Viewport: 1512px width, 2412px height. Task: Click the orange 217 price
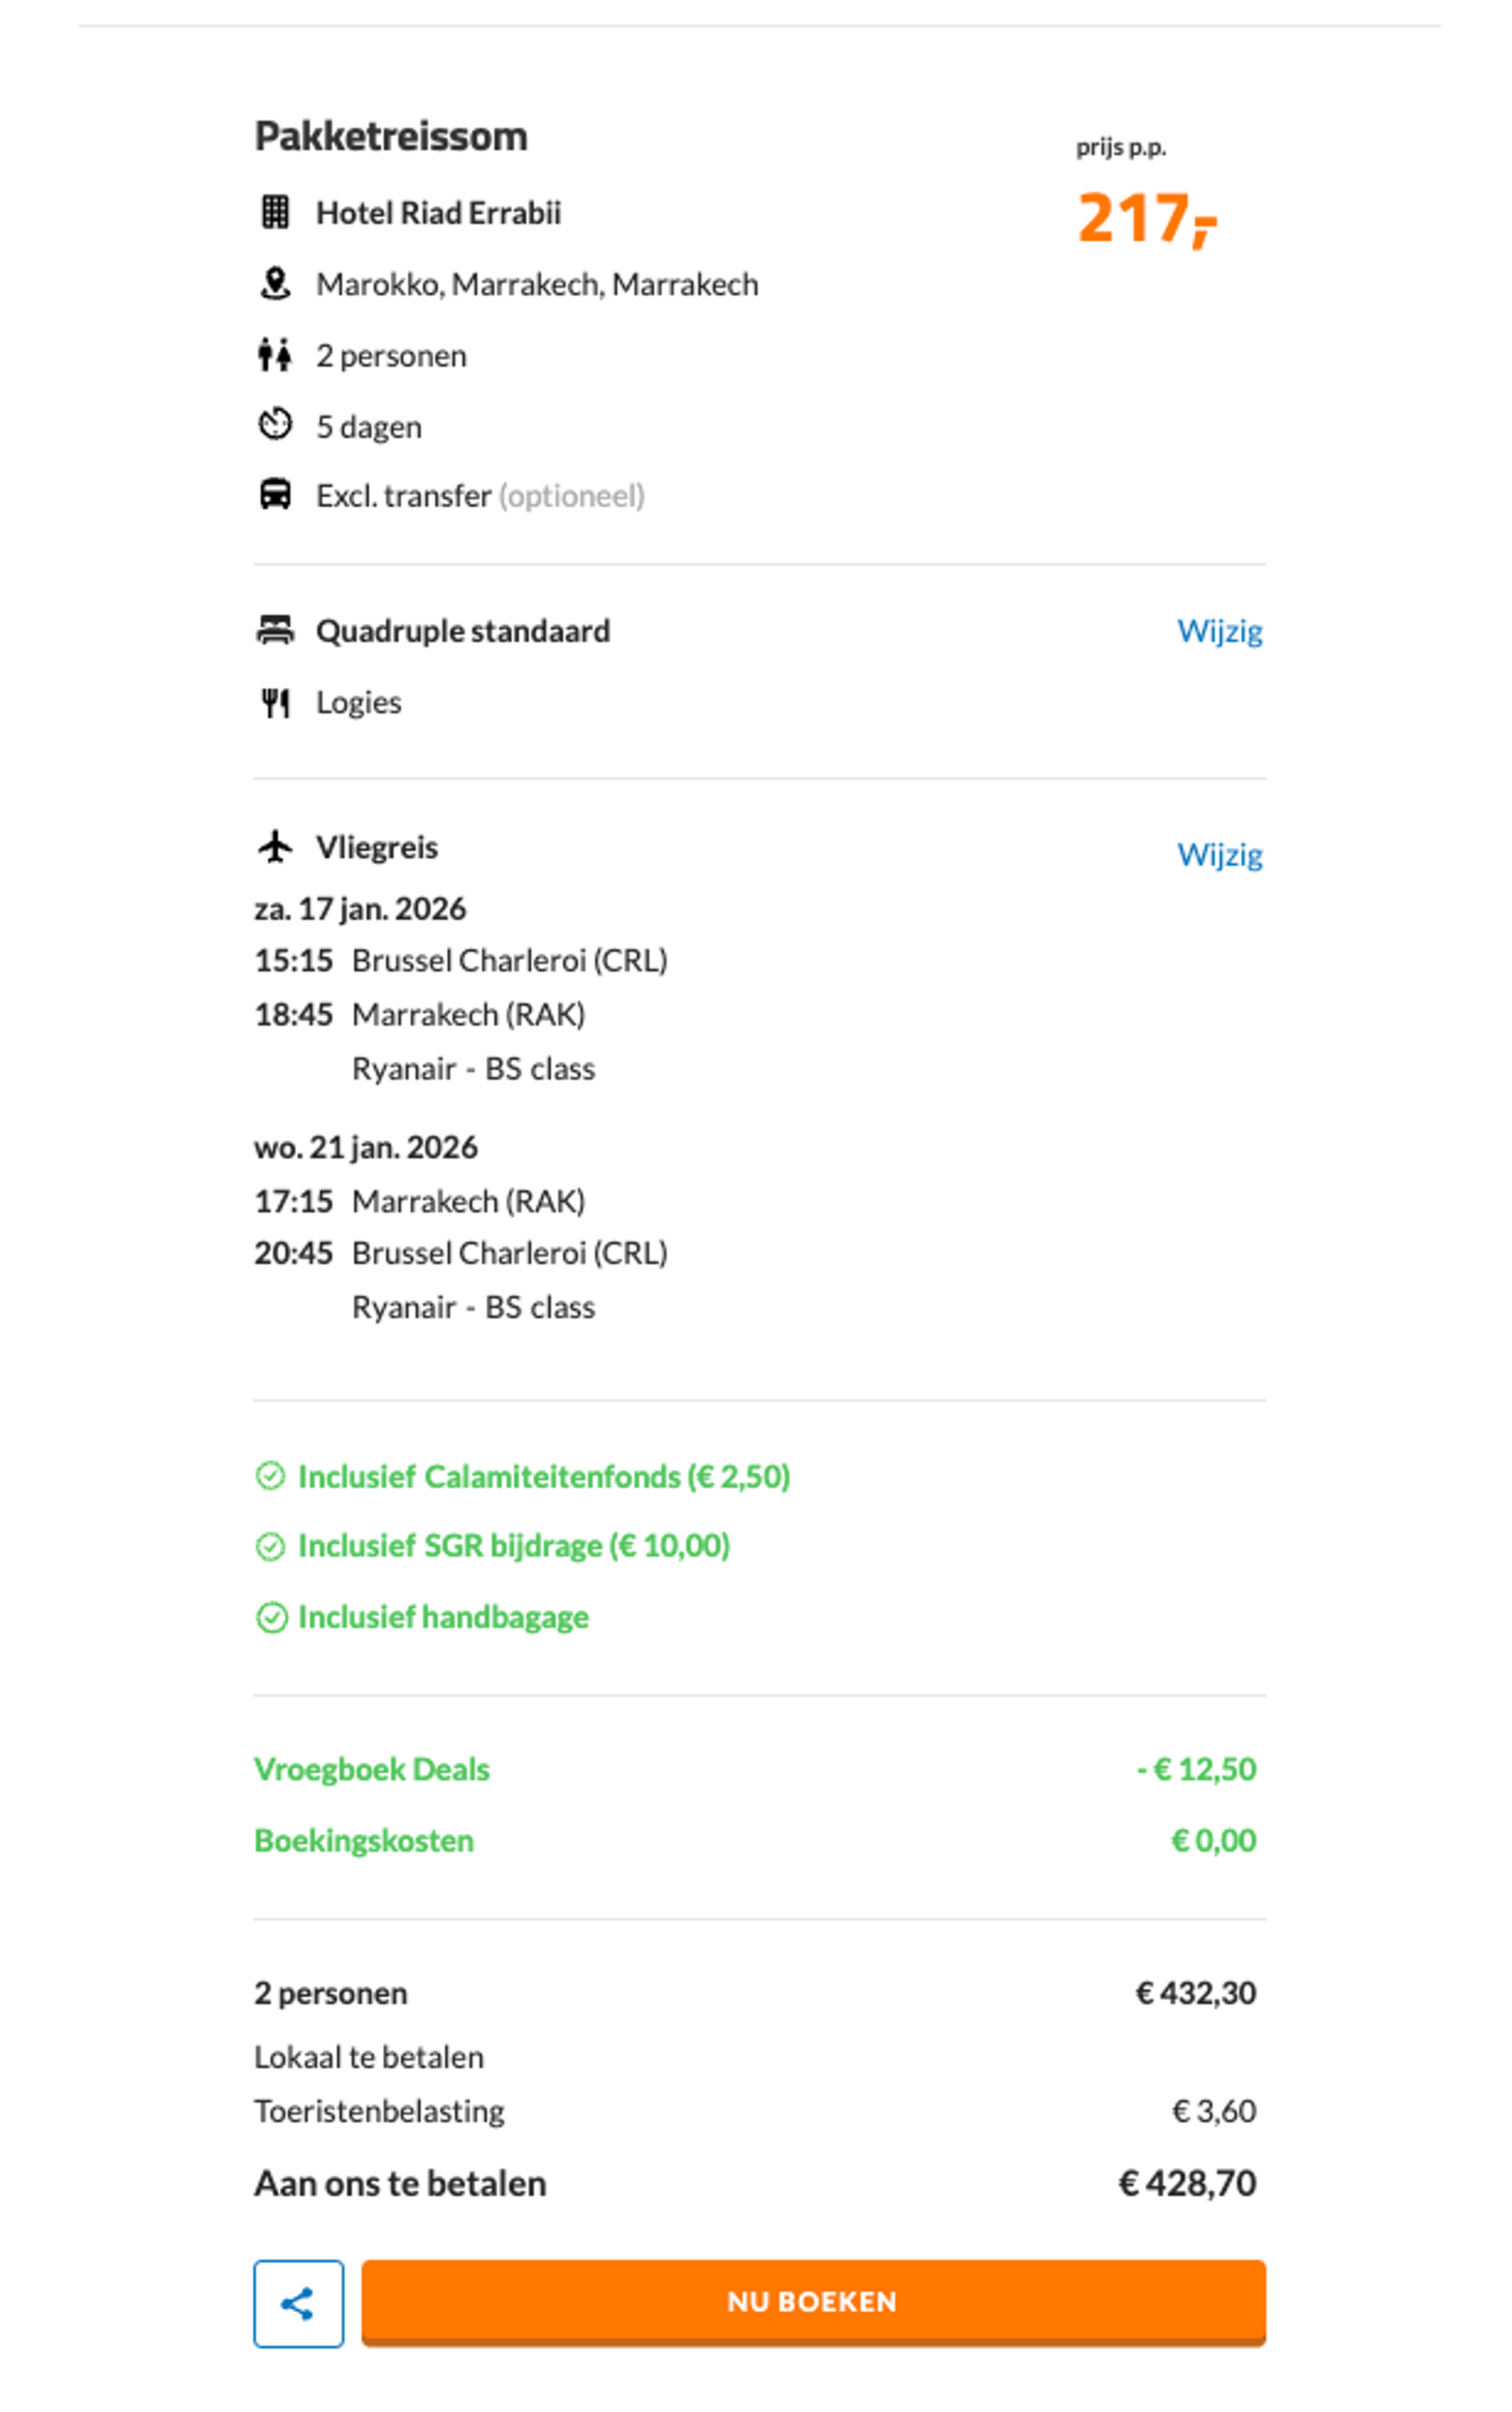click(1145, 218)
